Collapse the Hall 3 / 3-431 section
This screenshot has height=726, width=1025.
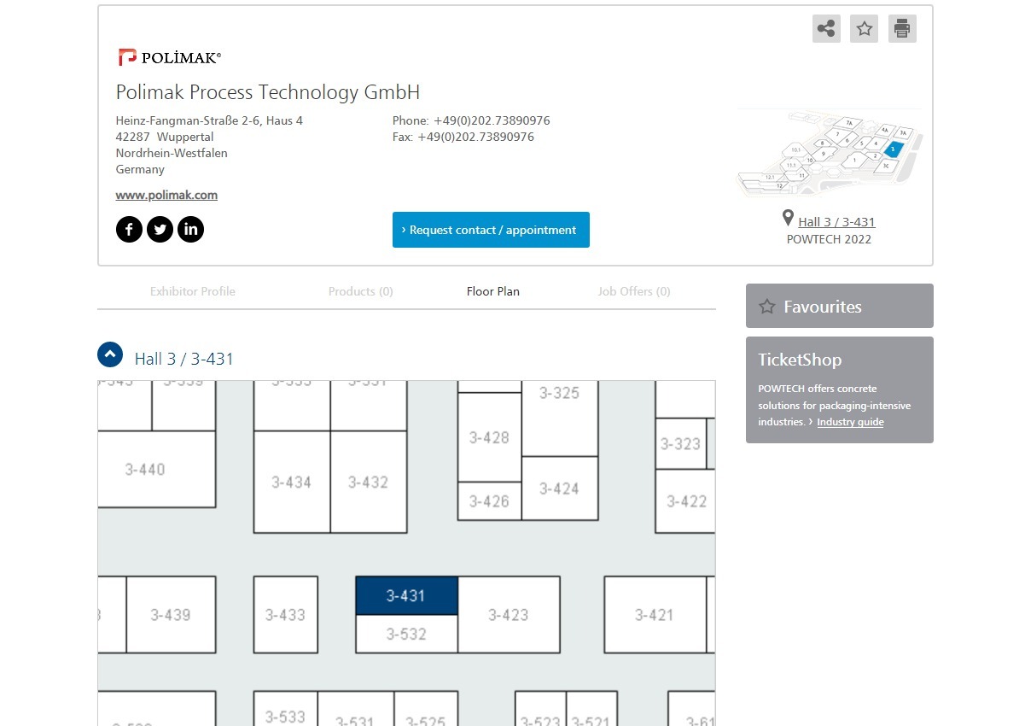pos(110,354)
